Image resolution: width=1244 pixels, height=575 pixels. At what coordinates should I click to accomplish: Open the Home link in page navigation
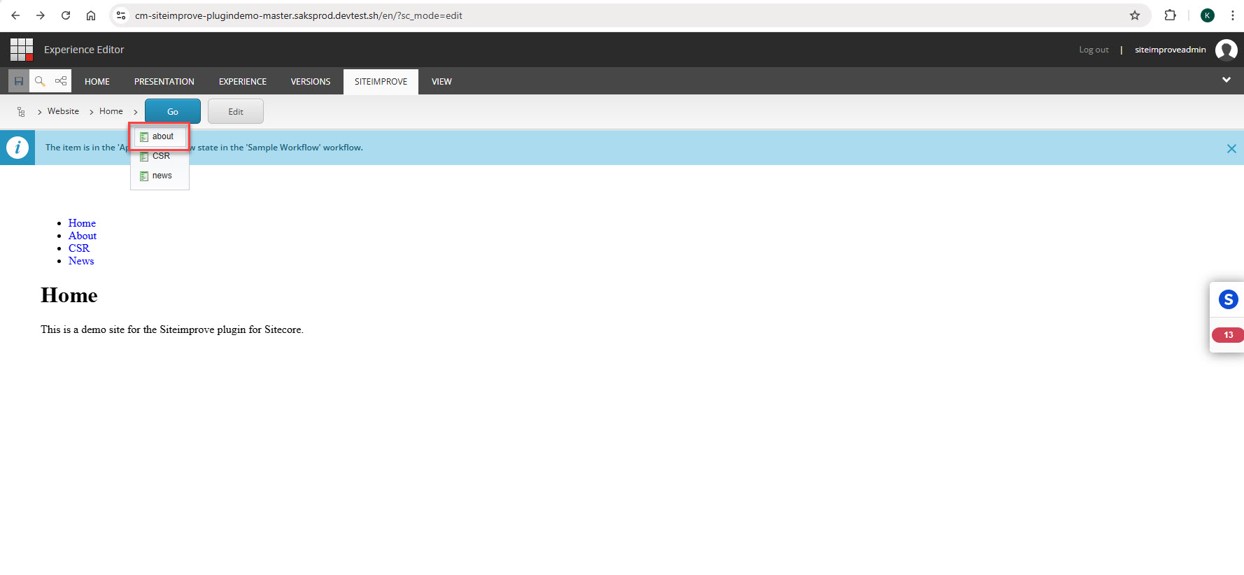tap(82, 223)
